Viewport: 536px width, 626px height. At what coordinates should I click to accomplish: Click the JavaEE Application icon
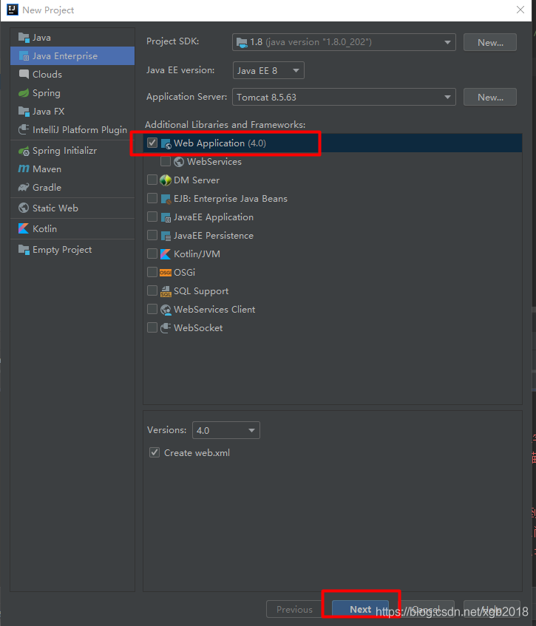click(x=166, y=217)
